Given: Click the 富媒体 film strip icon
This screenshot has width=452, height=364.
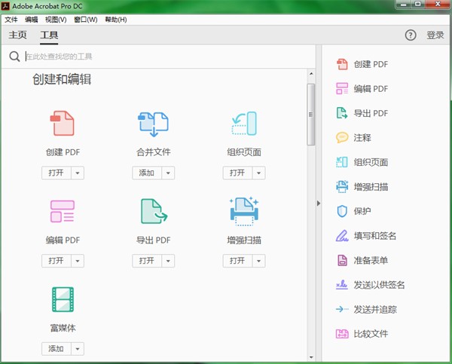Looking at the screenshot, I should coord(63,299).
